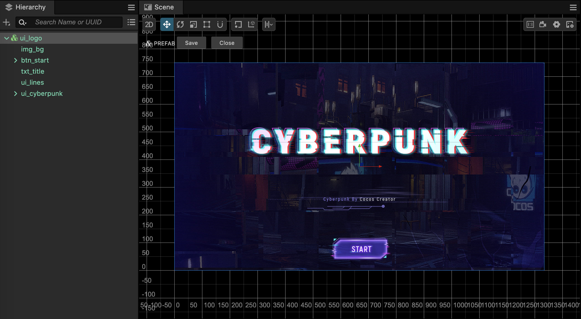The image size is (581, 319).
Task: Expand the btn_start node in Hierarchy
Action: pos(16,60)
